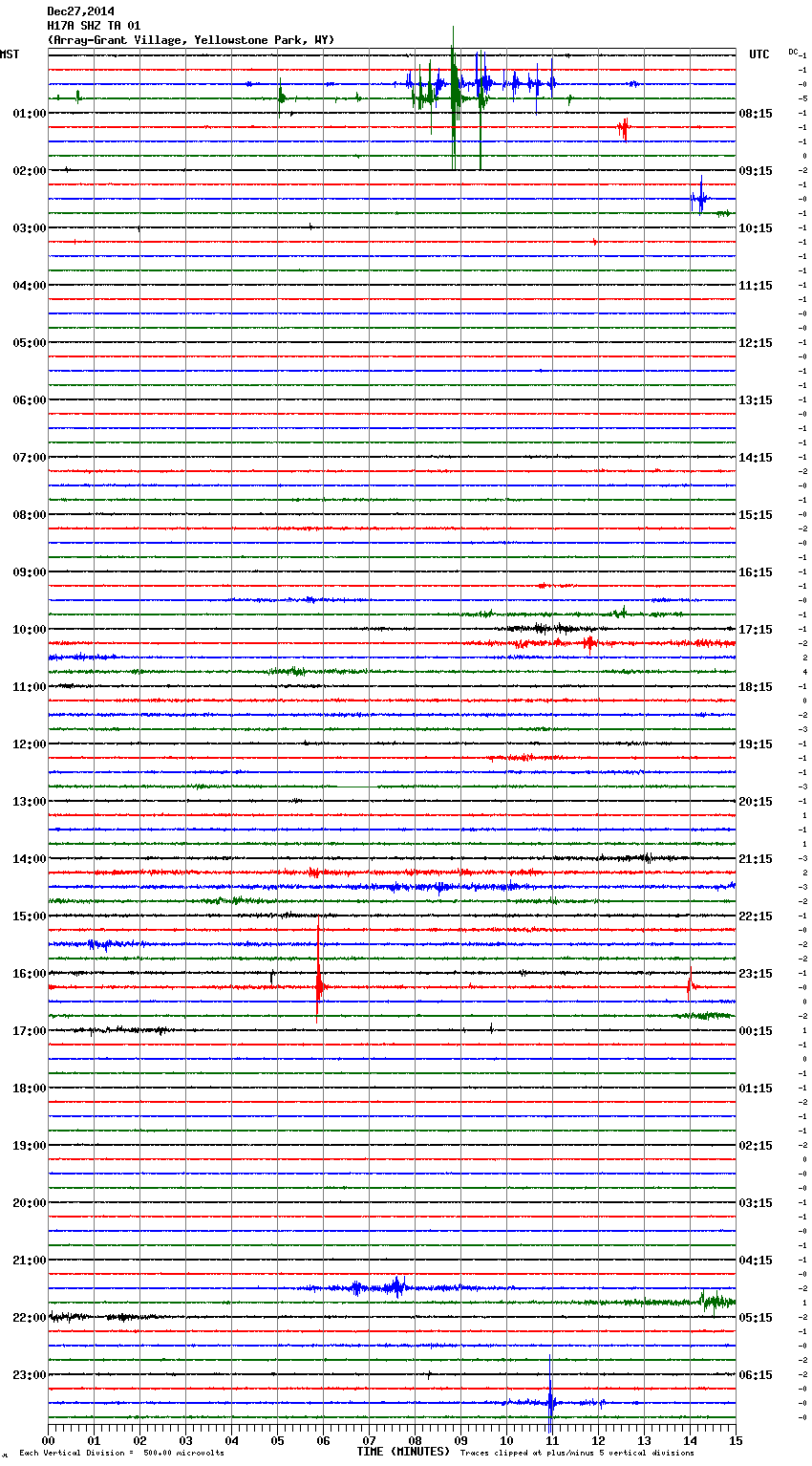Screen dimensions: 812x1466
Task: Click the Each Vertical Division 500.00 microvolts note
Action: pos(121,1454)
